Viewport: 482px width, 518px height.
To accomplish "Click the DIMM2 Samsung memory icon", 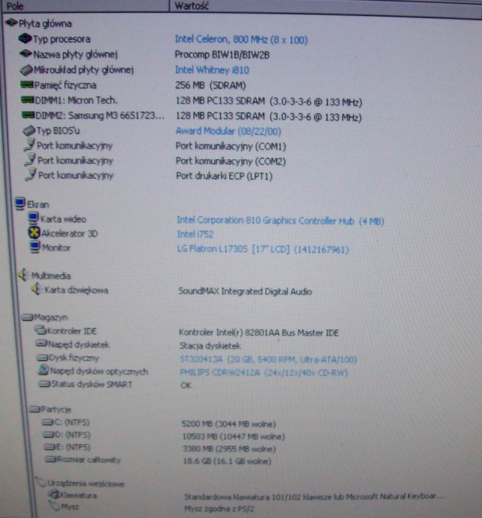I will (x=28, y=115).
